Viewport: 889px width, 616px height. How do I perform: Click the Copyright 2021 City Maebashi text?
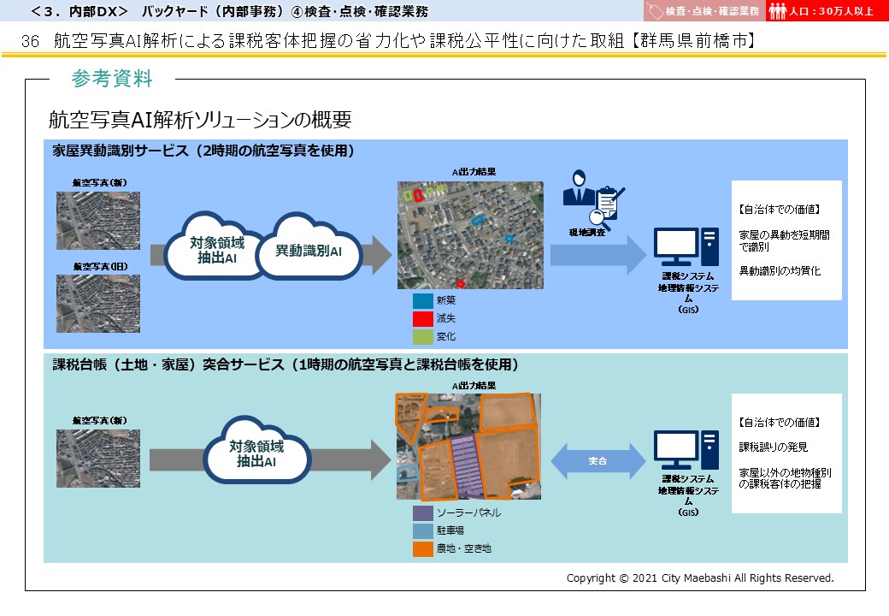click(x=700, y=578)
